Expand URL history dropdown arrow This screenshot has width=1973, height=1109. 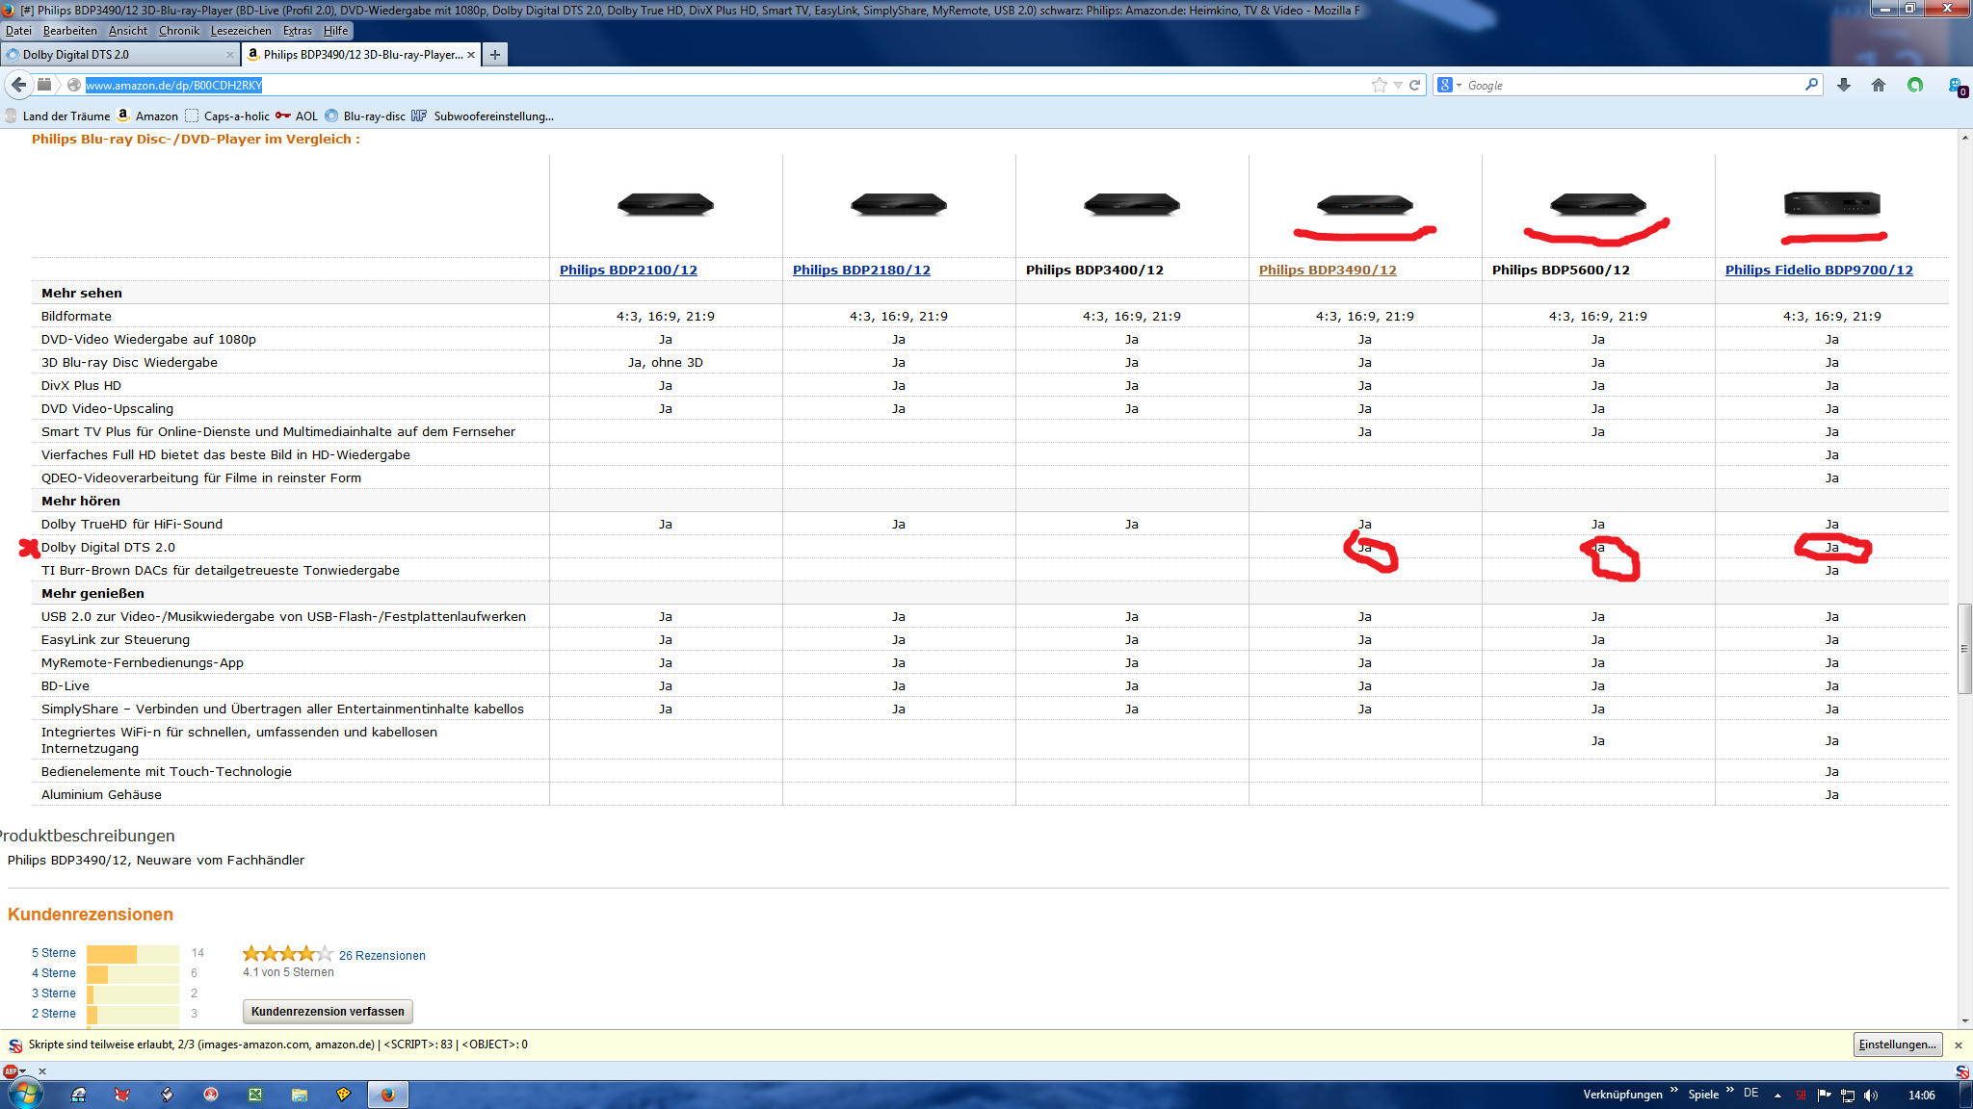1398,86
